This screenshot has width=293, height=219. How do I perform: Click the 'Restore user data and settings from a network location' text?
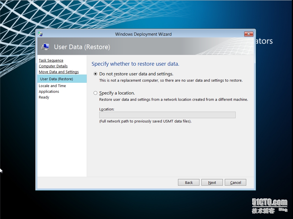pyautogui.click(x=173, y=99)
